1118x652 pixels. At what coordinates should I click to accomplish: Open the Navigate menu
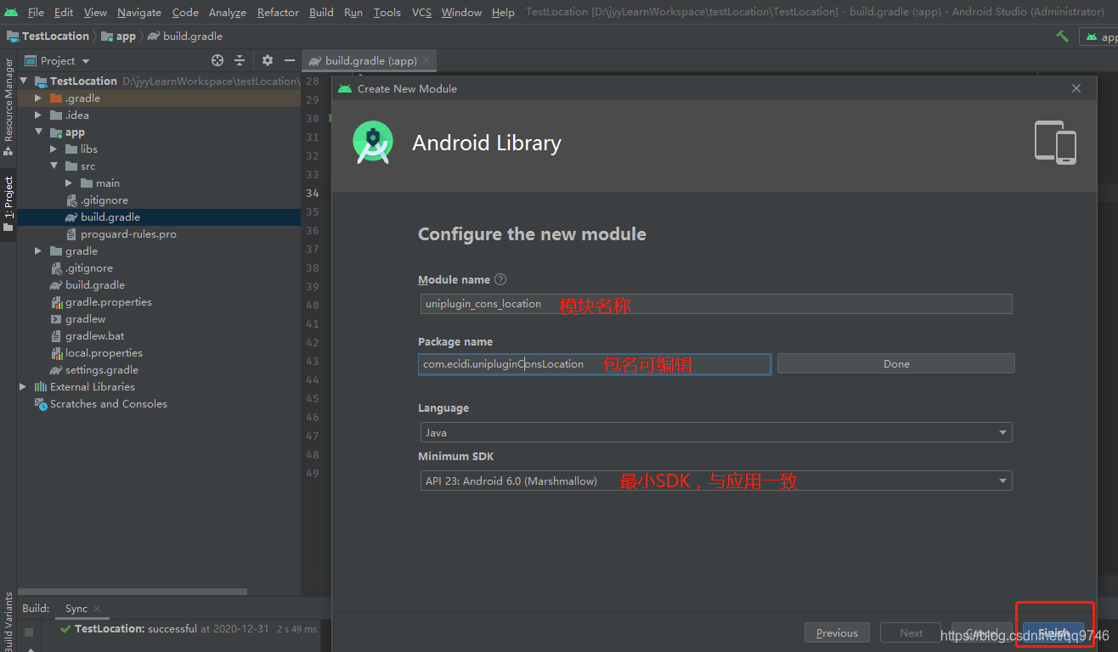139,12
